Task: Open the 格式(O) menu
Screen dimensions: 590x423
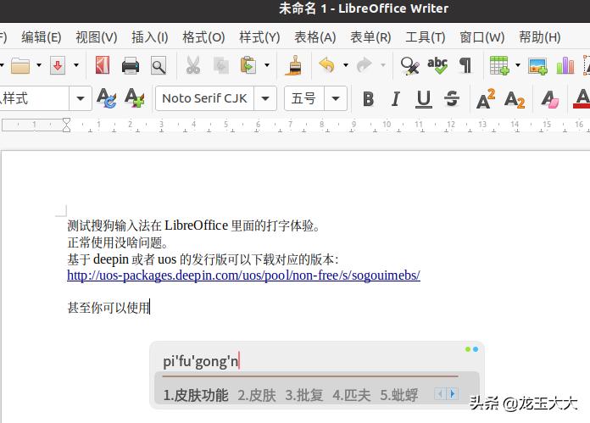Action: pyautogui.click(x=203, y=37)
